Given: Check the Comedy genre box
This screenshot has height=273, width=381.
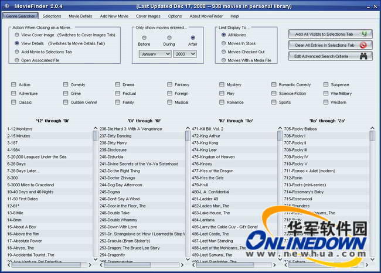Looking at the screenshot, I should pyautogui.click(x=66, y=84).
